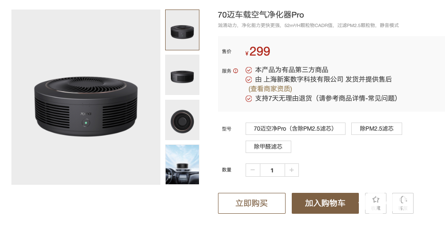The image size is (445, 228).
Task: Click checkmark icon beside 上海新案数字科技有限公司 line
Action: pos(248,80)
